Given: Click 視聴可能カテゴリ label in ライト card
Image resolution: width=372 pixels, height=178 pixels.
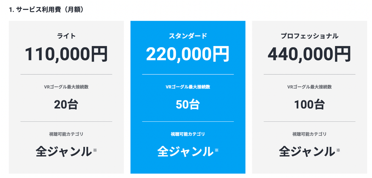Looking at the screenshot, I should click(66, 134).
